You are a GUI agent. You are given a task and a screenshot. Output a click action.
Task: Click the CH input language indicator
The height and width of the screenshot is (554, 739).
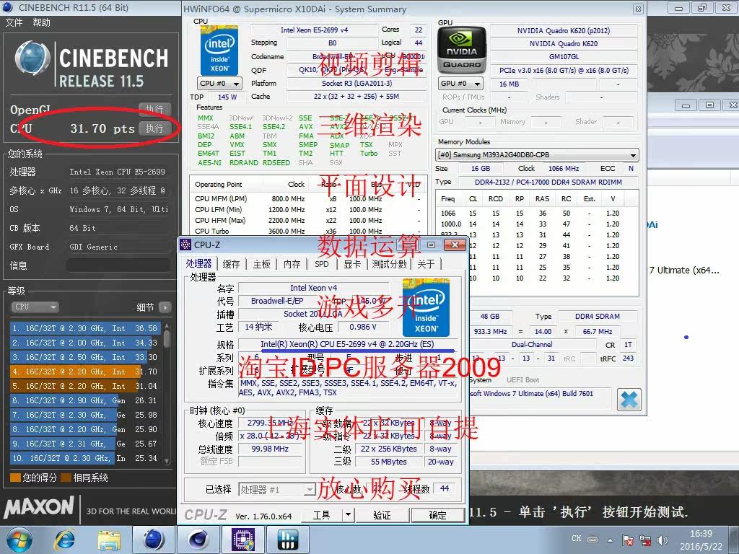tap(577, 538)
